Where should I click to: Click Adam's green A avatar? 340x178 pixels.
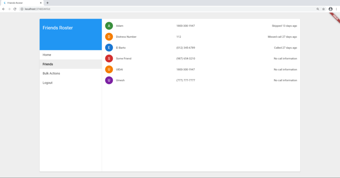(109, 26)
